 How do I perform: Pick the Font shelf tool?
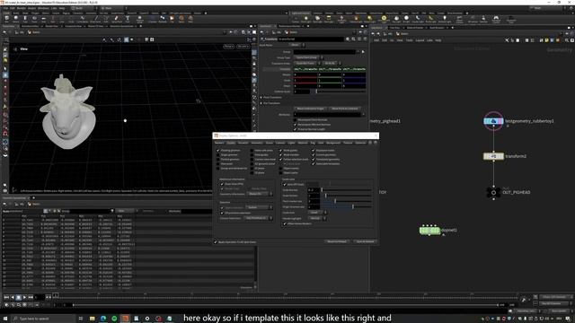point(128,19)
